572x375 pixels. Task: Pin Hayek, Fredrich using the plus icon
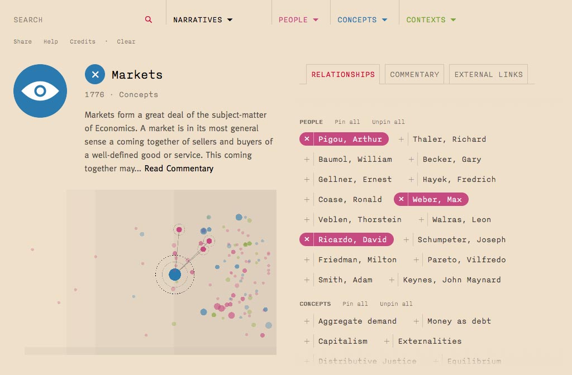pos(411,179)
